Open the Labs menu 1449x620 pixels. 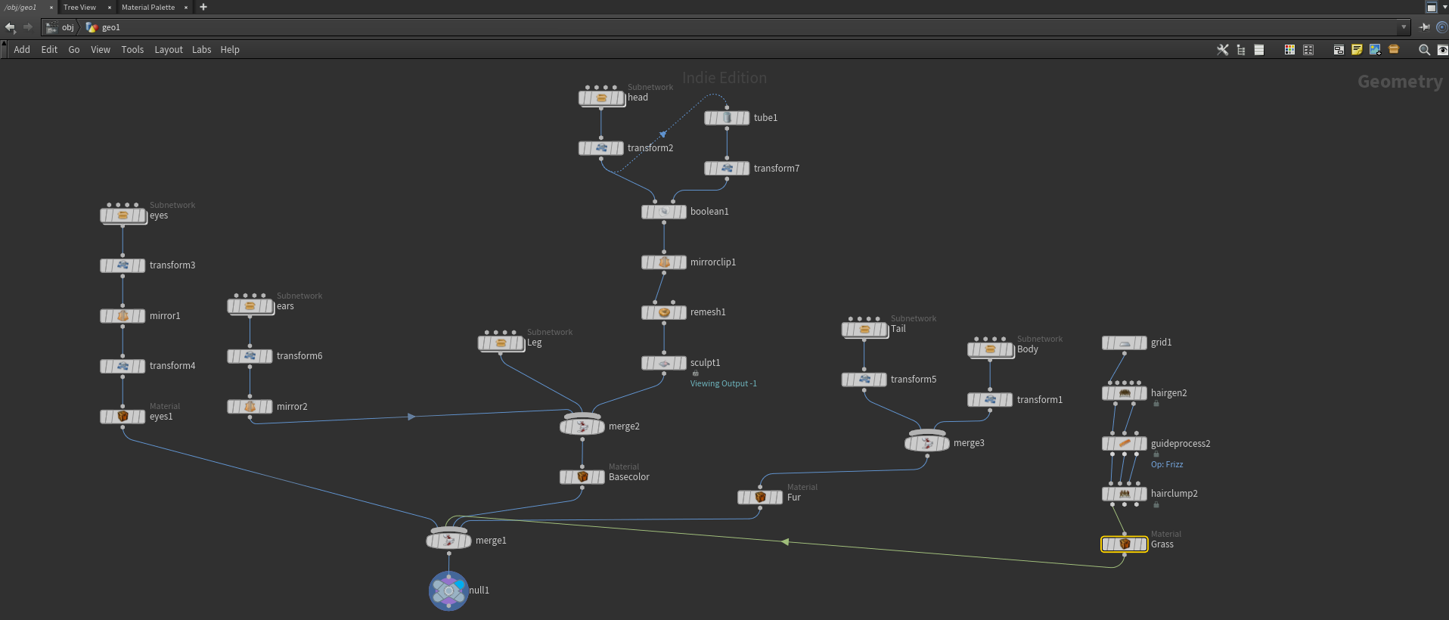tap(201, 50)
